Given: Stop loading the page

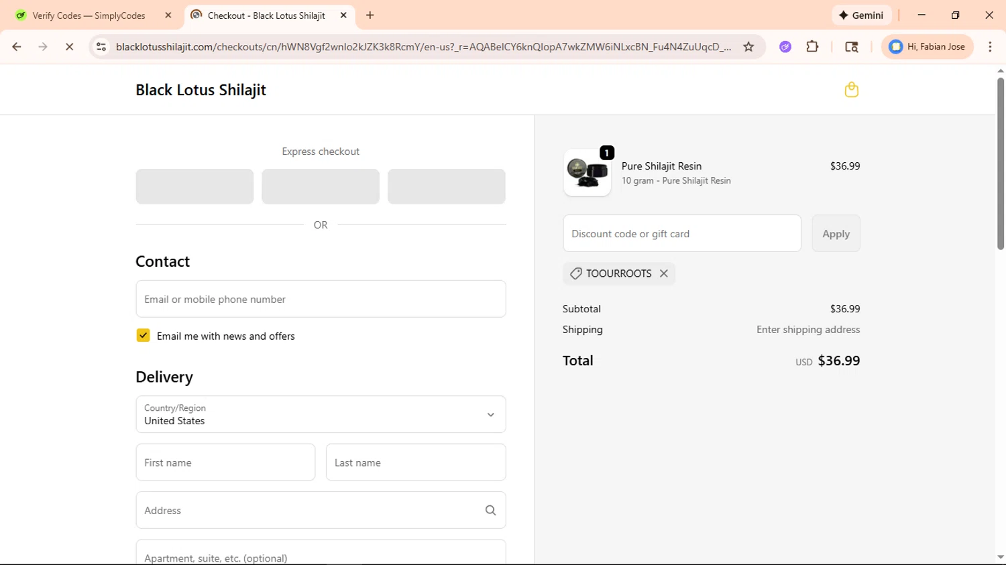Looking at the screenshot, I should [69, 47].
